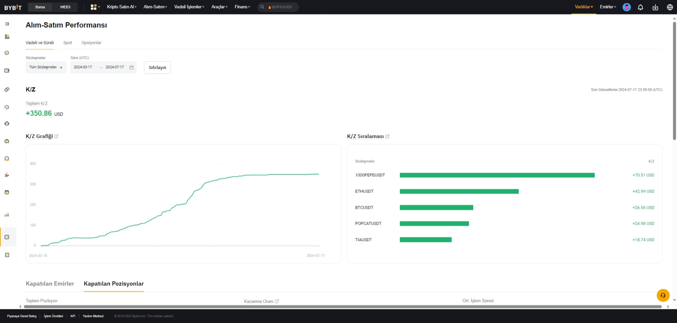This screenshot has height=323, width=677.
Task: Click the user profile avatar
Action: pos(627,7)
